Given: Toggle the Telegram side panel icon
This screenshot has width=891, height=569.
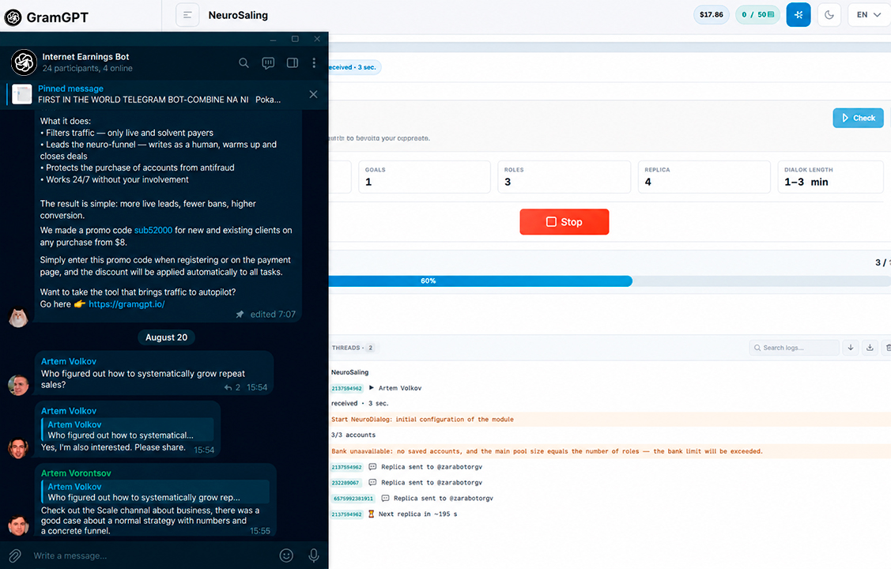Looking at the screenshot, I should [x=293, y=63].
